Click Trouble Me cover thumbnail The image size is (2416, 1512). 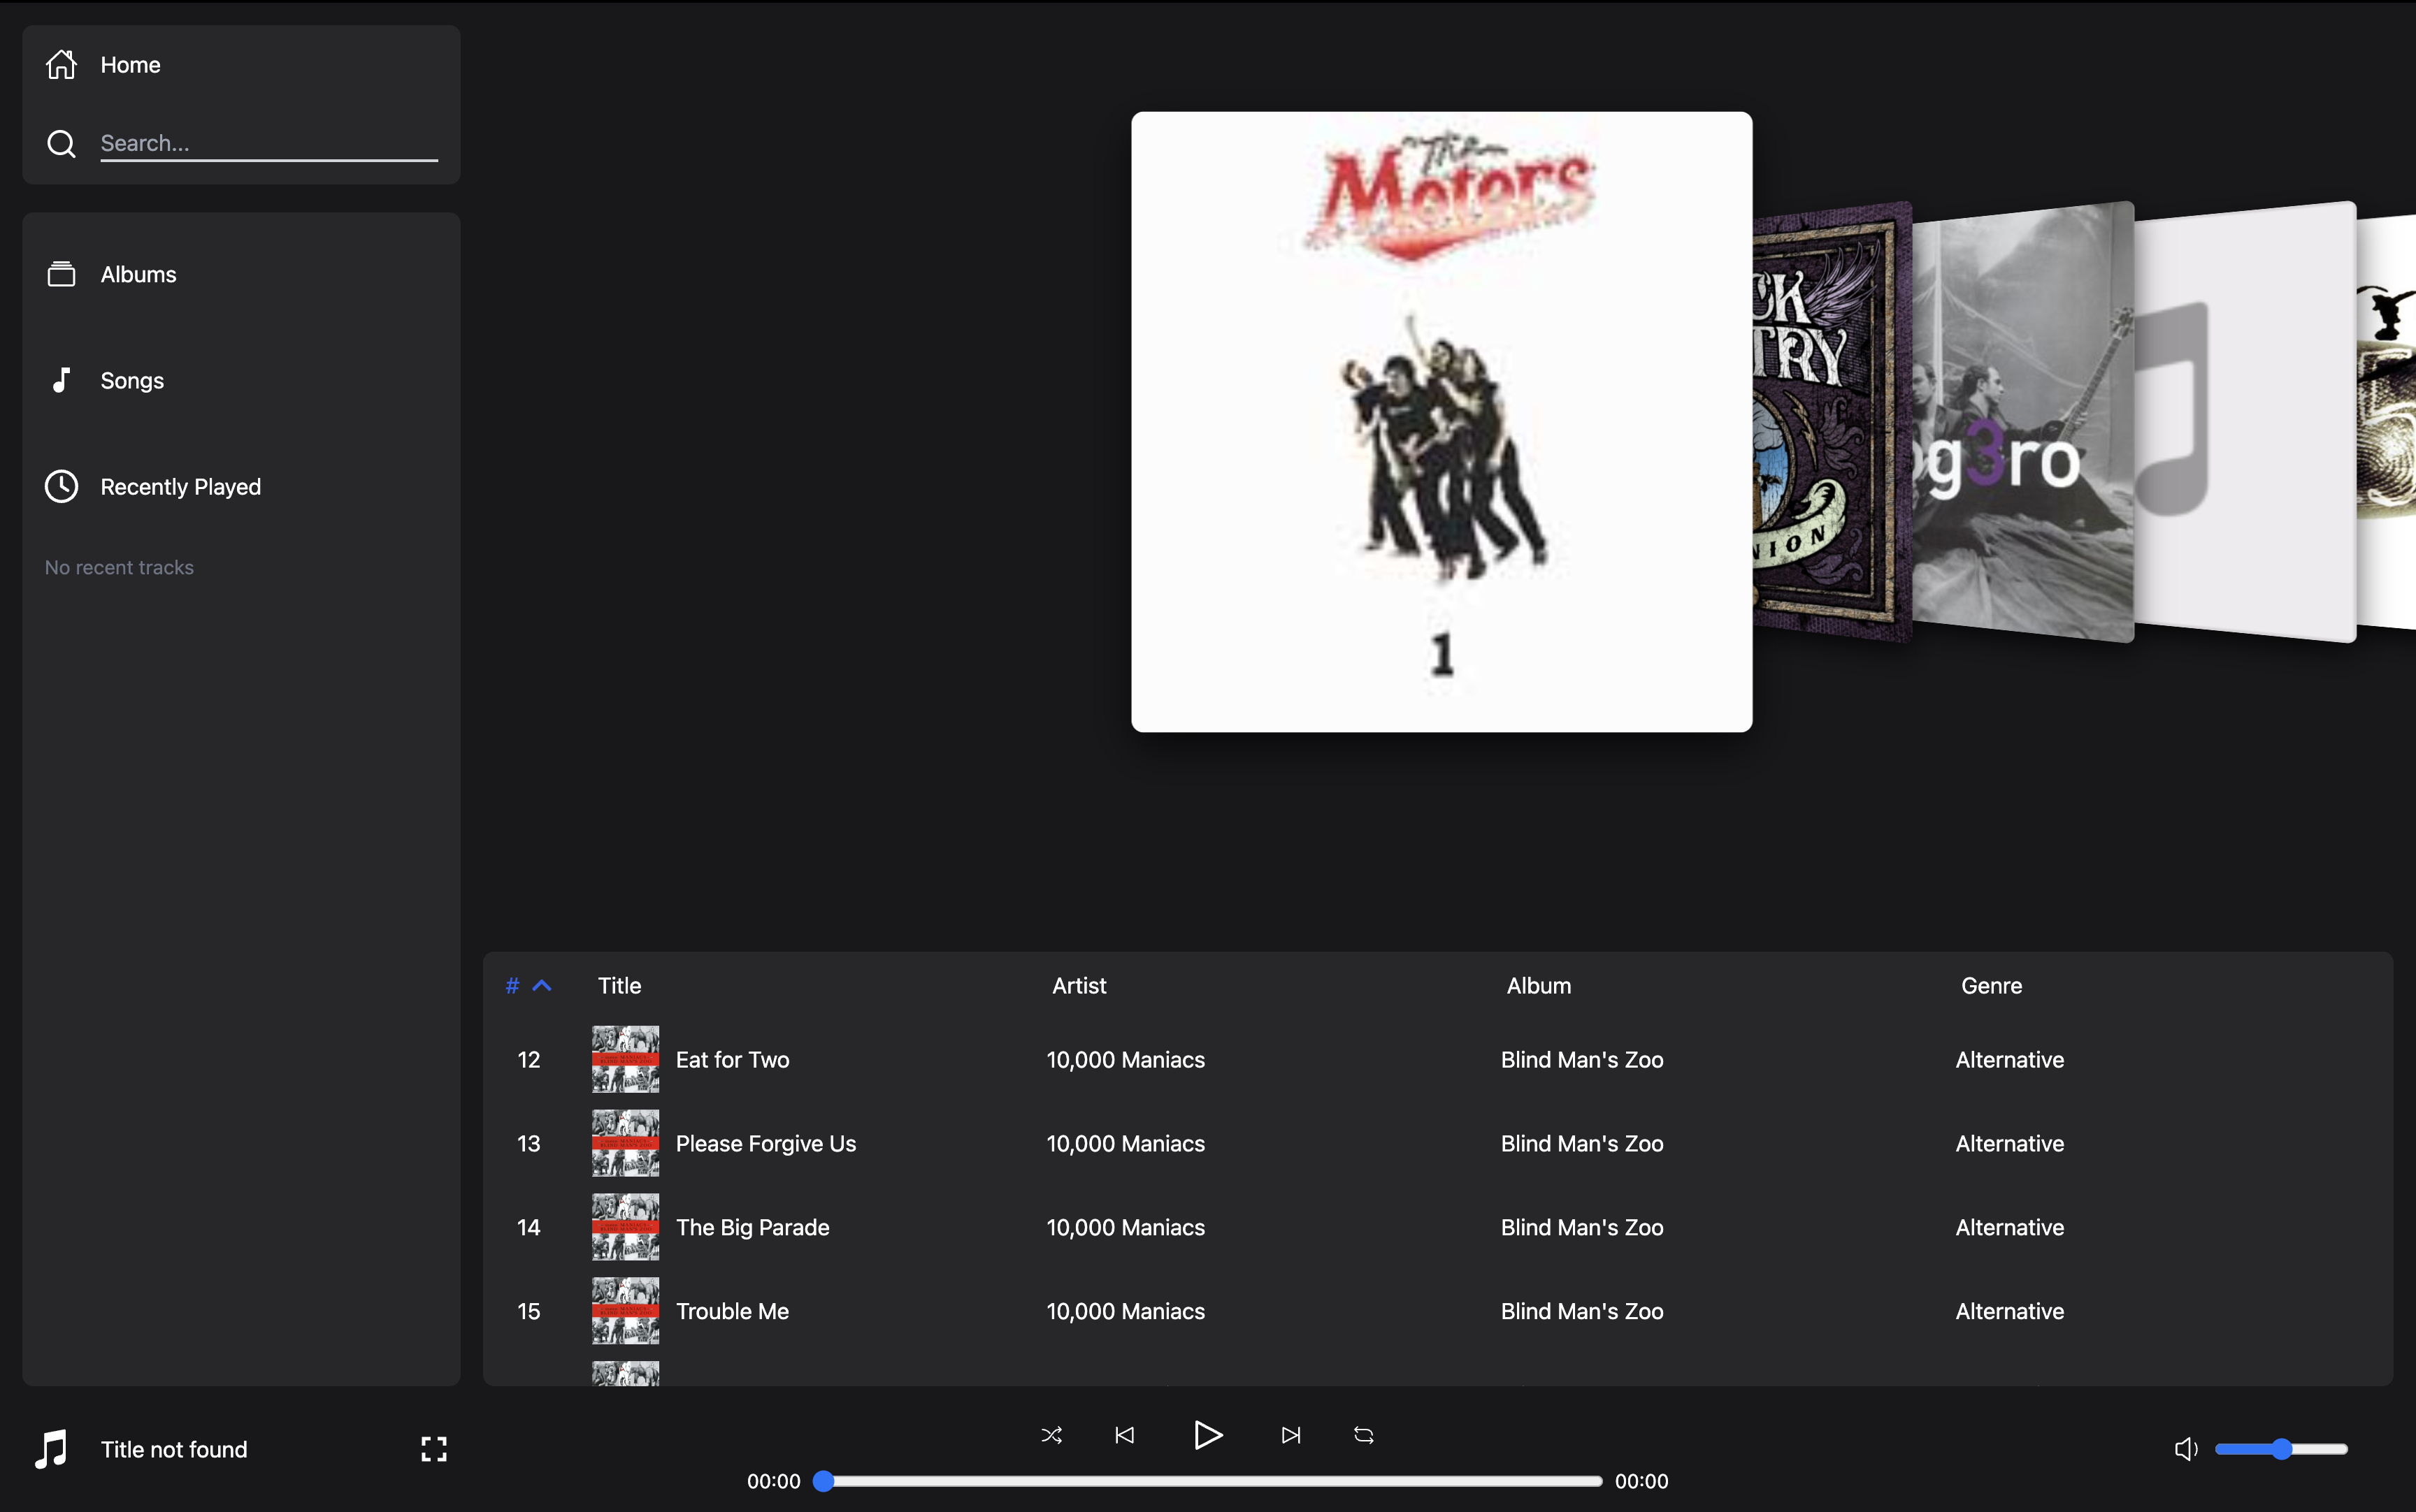tap(625, 1311)
